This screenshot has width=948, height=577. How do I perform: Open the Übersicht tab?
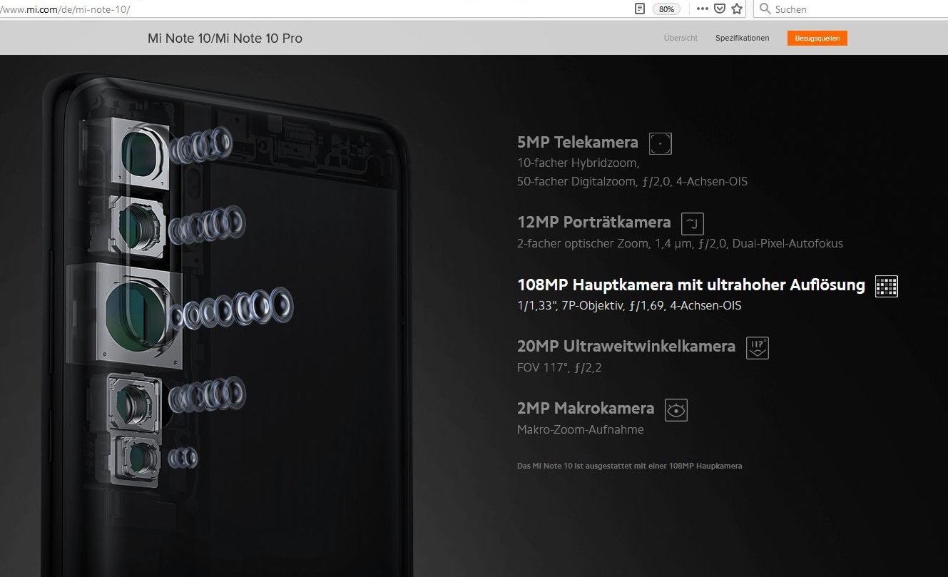pos(681,38)
